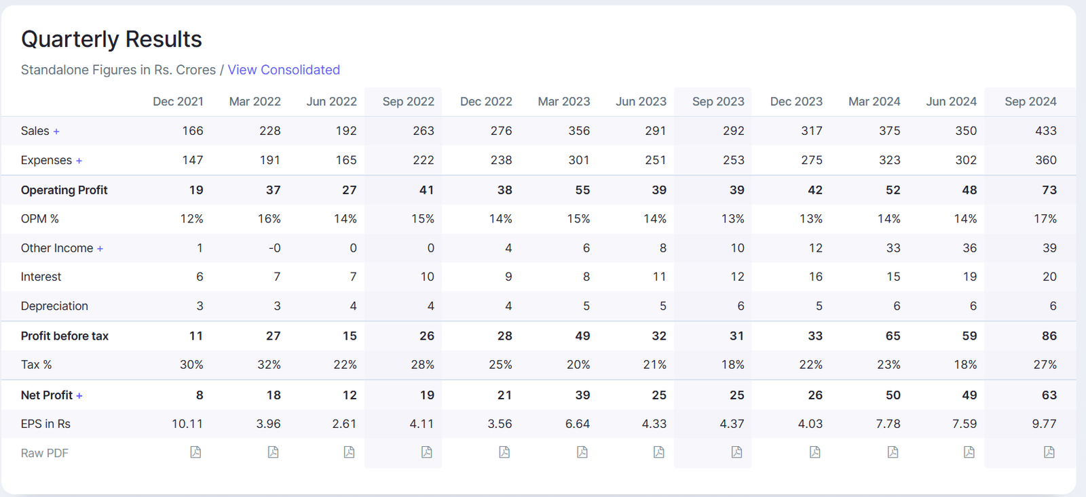The width and height of the screenshot is (1086, 497).
Task: Select the Sep 2024 column header
Action: coord(1030,102)
